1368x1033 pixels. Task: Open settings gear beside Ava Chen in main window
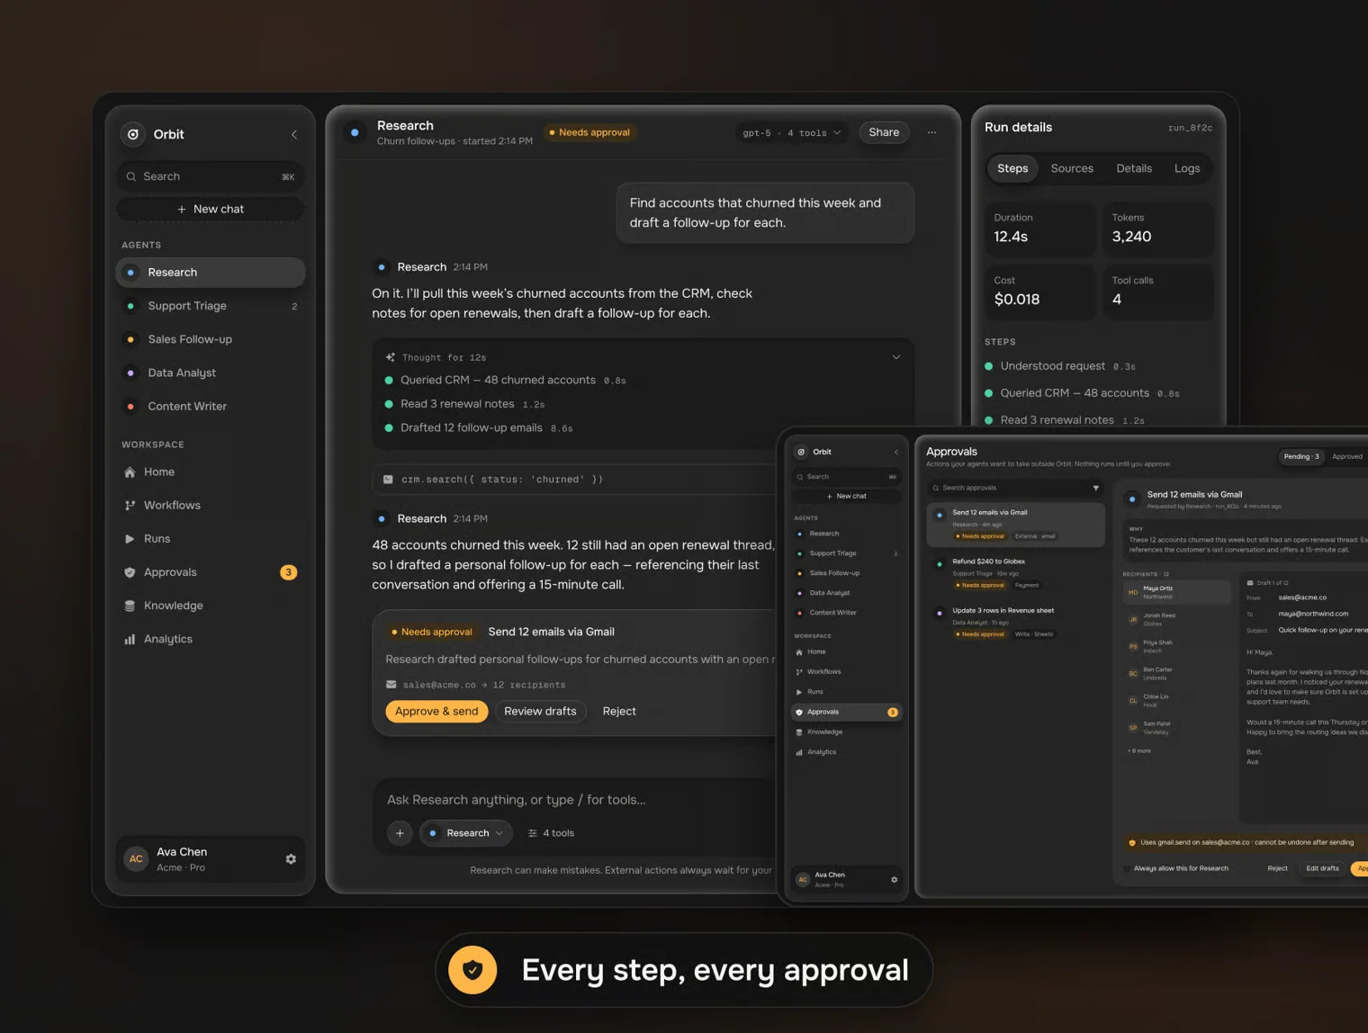291,859
